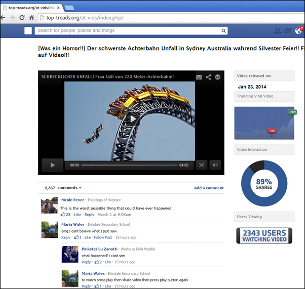Click the browser forward arrow
305x289 pixels.
tap(12, 18)
